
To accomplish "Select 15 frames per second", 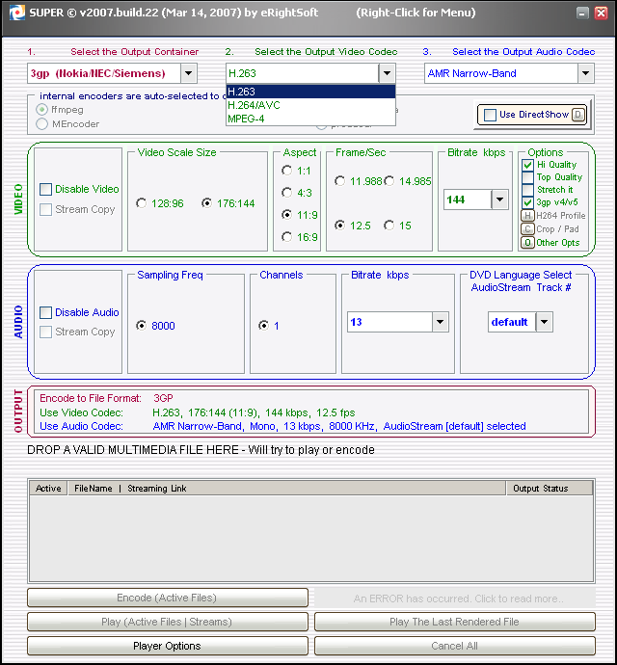I will (389, 226).
